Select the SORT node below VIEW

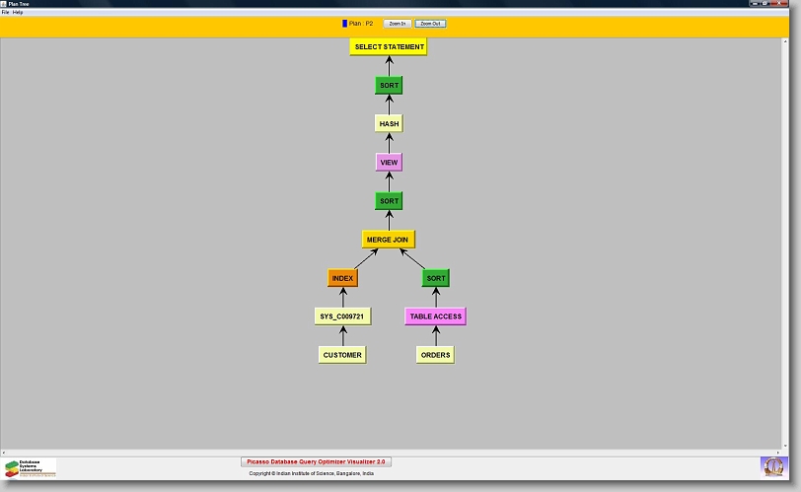pos(389,201)
